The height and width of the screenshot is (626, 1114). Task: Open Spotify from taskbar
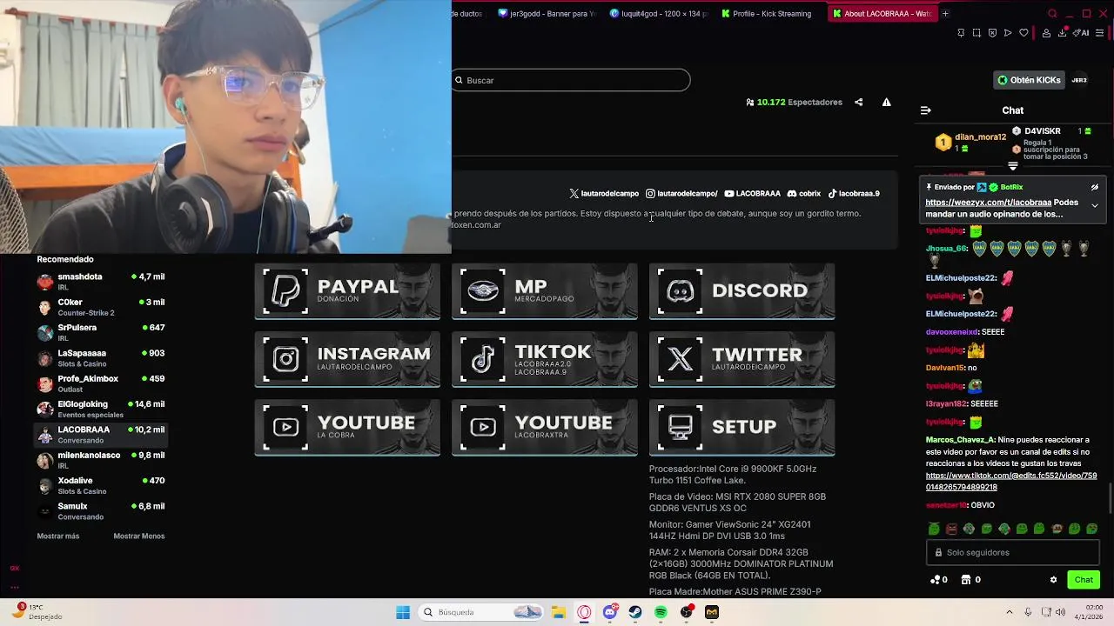(x=661, y=612)
